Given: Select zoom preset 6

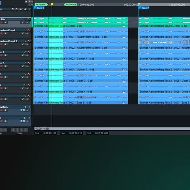Looking at the screenshot, I should pyautogui.click(x=26, y=130).
